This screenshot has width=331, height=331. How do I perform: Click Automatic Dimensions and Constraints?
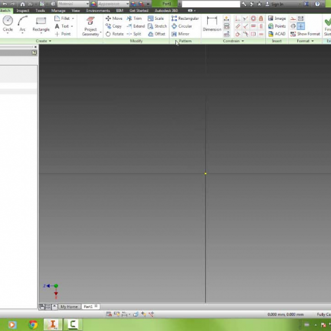(226, 19)
